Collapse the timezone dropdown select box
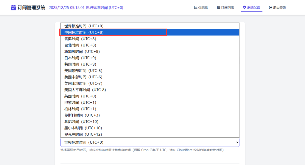The height and width of the screenshot is (165, 305). (x=150, y=142)
